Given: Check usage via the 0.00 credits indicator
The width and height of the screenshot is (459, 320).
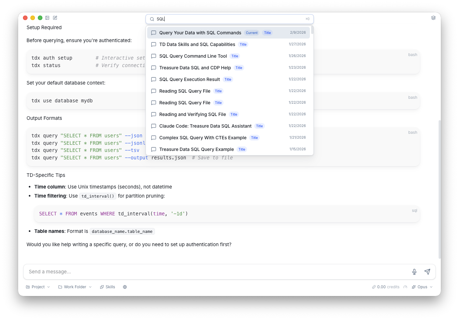Looking at the screenshot, I should [x=386, y=287].
